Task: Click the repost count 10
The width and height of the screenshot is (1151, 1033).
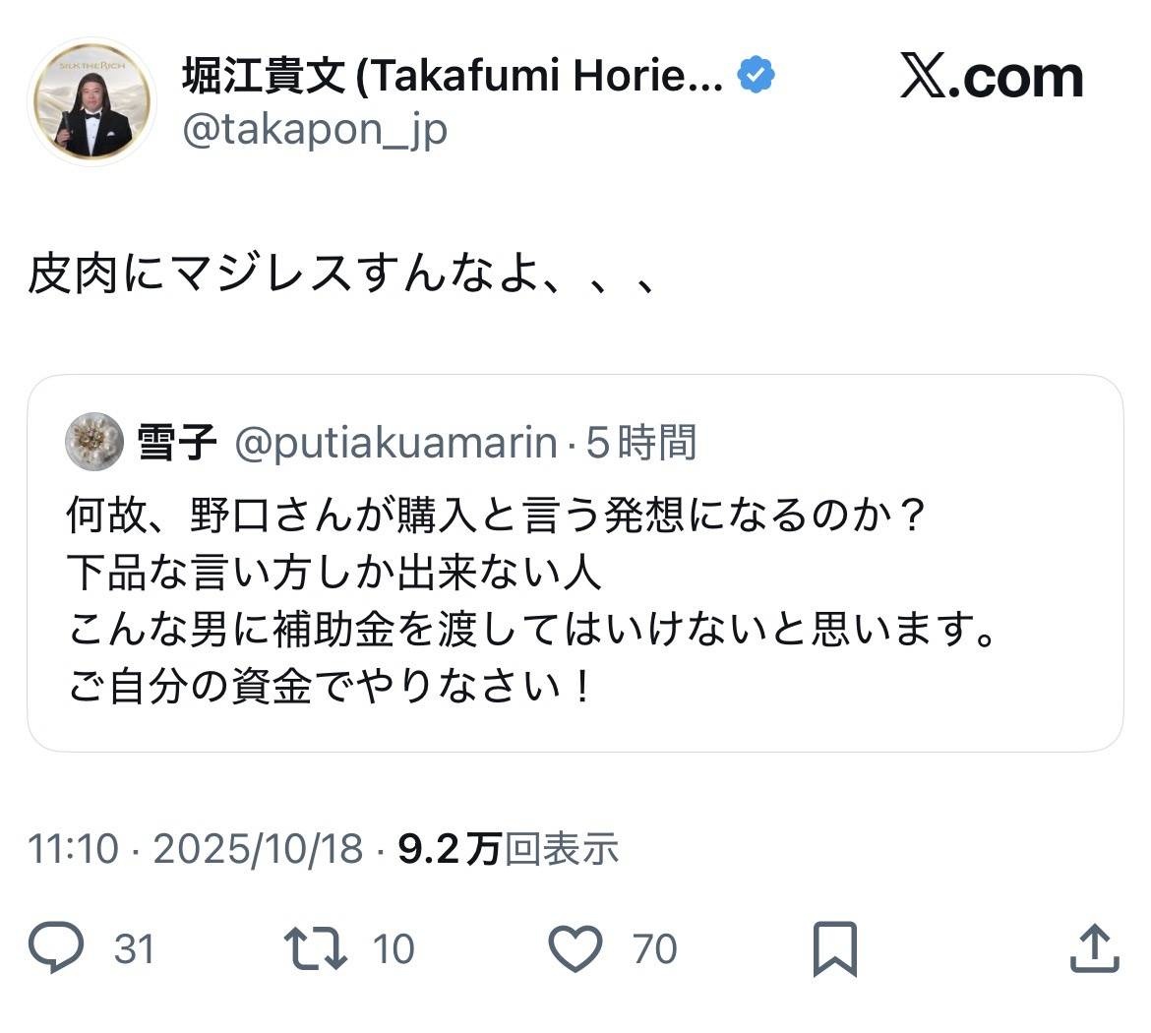Action: click(394, 949)
